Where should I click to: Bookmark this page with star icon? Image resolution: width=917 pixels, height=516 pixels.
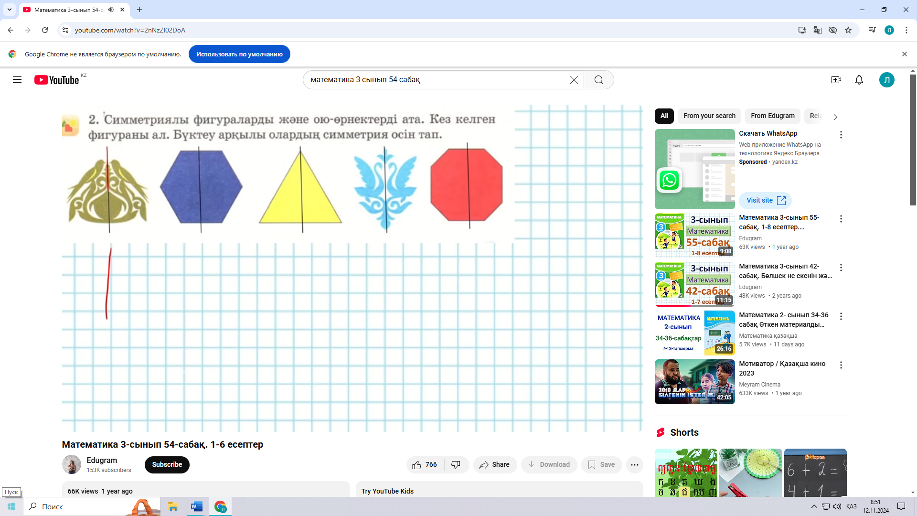point(848,30)
